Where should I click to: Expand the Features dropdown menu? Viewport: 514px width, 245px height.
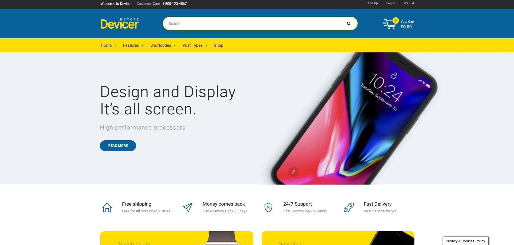(x=133, y=45)
